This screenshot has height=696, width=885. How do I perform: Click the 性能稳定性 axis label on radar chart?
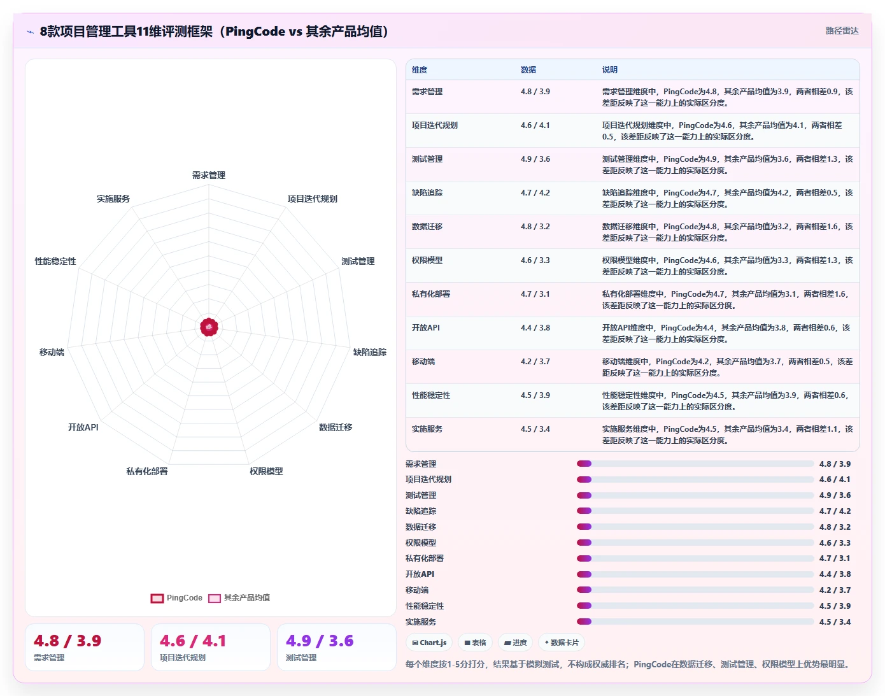click(55, 261)
